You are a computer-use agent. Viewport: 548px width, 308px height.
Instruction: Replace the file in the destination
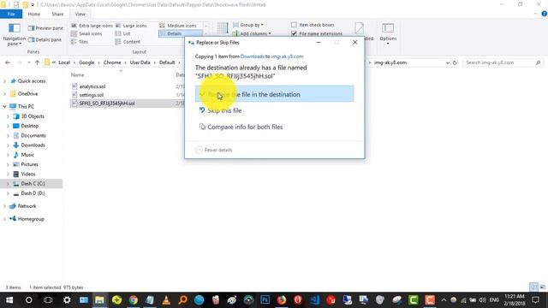tap(274, 94)
